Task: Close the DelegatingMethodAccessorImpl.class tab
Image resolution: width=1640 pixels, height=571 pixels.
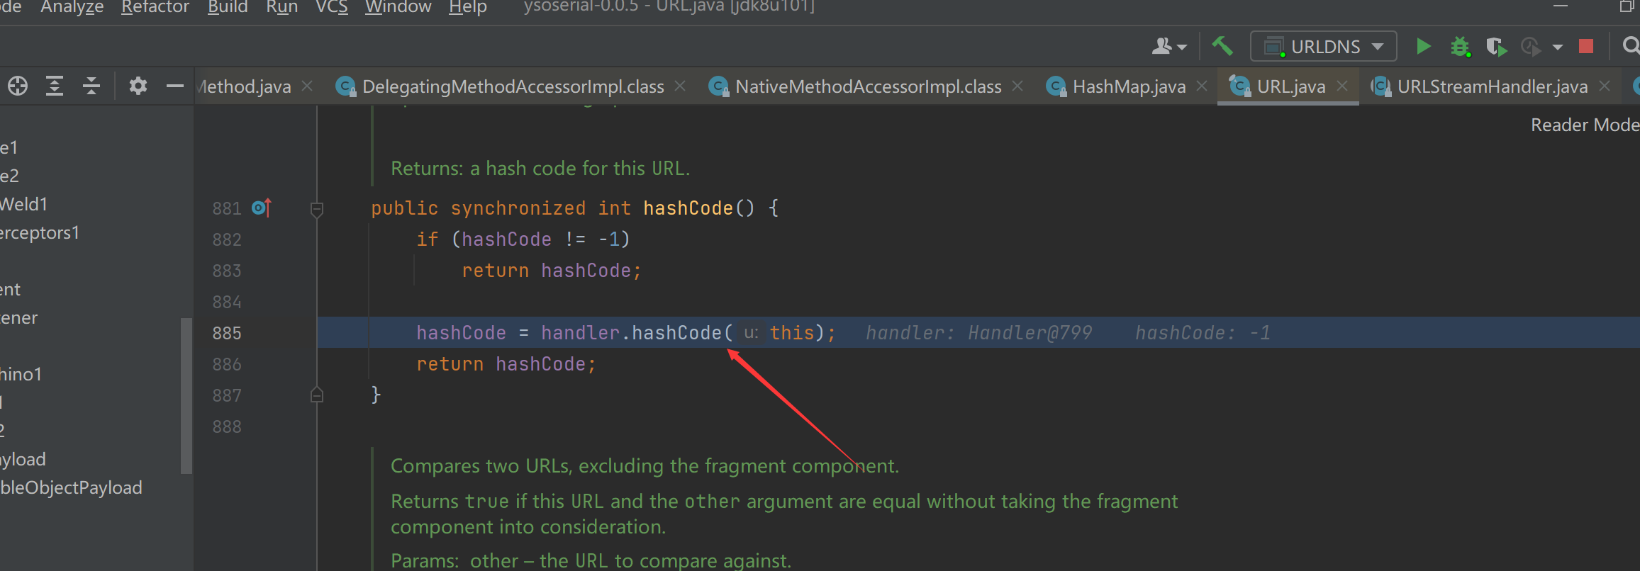Action: (x=680, y=86)
